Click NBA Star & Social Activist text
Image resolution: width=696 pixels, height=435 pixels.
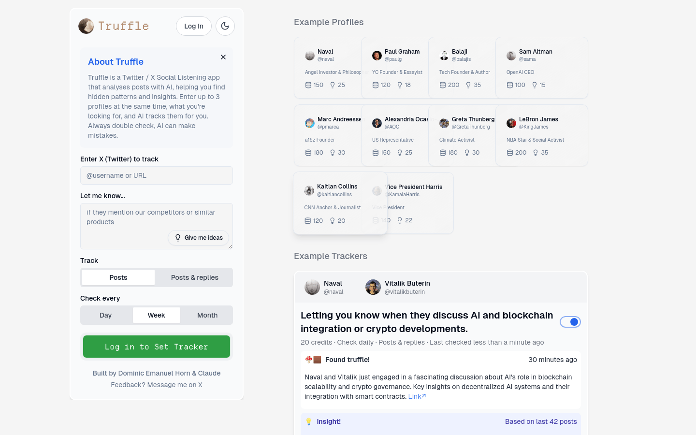536,140
